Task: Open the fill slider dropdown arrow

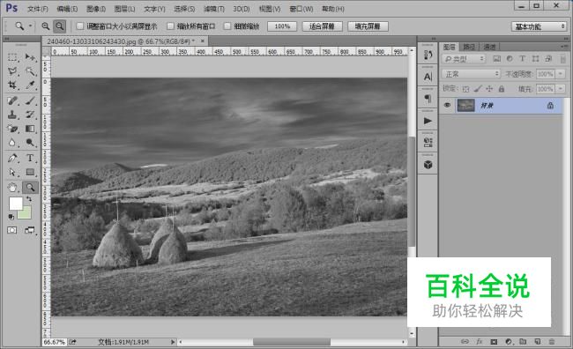Action: [x=561, y=89]
